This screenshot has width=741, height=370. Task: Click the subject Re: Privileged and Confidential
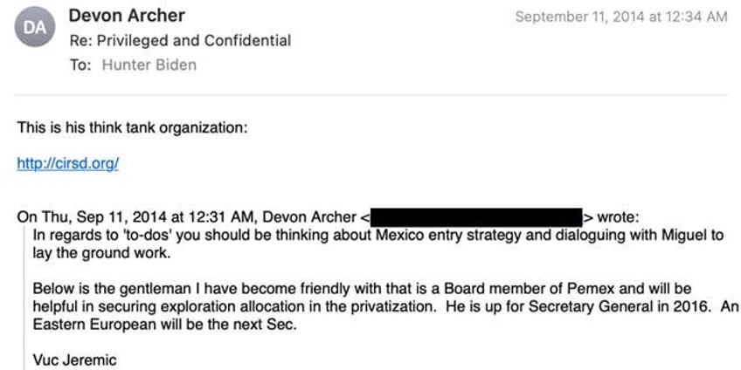pos(180,41)
